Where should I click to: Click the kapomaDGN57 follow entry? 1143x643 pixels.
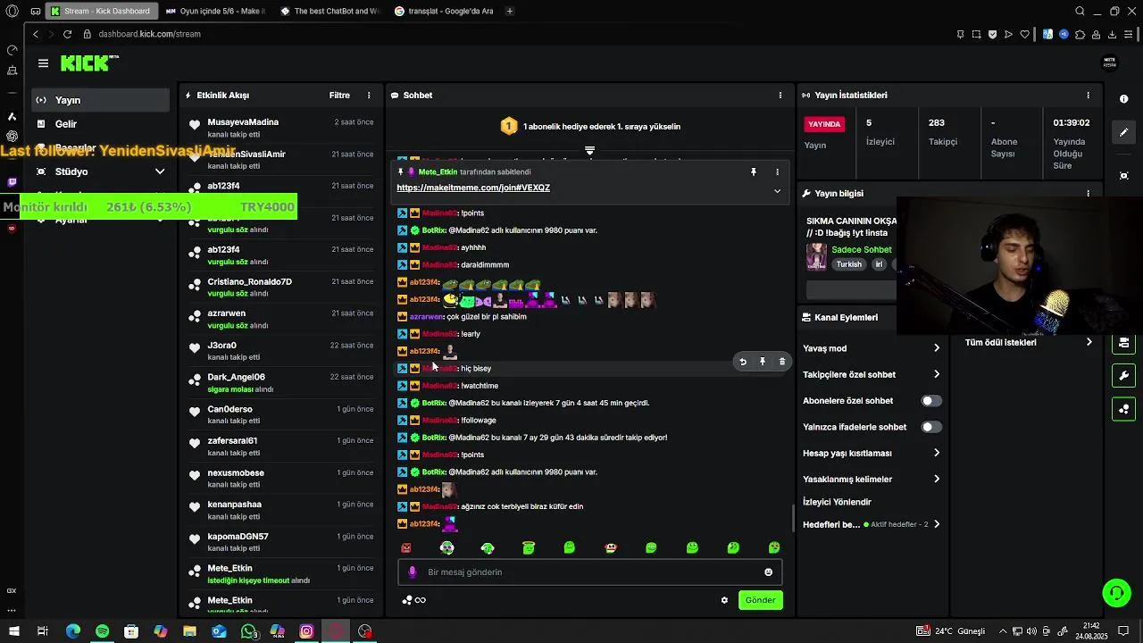pyautogui.click(x=281, y=542)
